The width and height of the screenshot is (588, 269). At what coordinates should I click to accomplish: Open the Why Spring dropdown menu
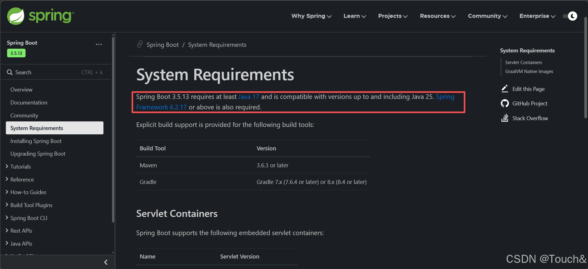(x=311, y=16)
